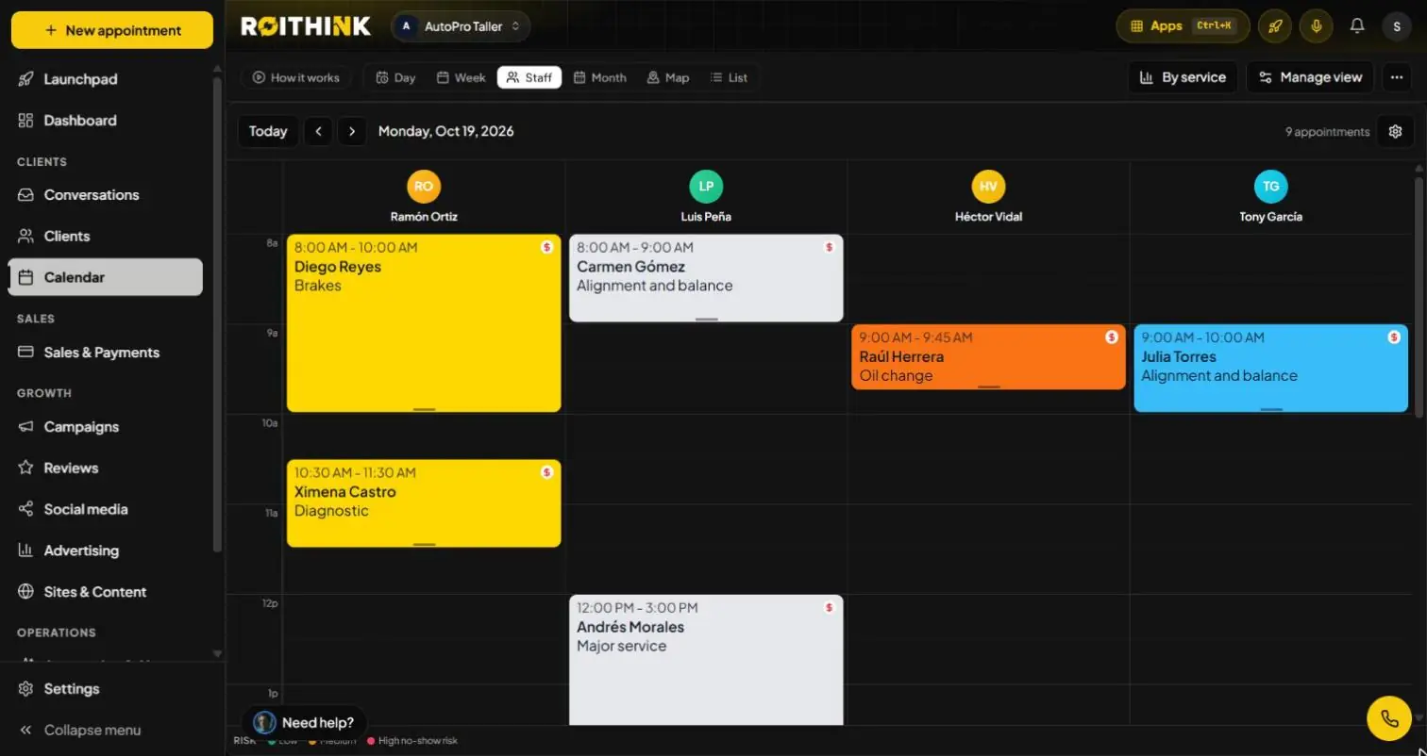Select Ramón Ortiz staff avatar

424,187
